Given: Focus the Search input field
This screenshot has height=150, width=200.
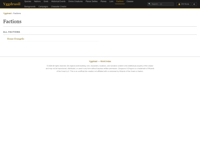Looking at the screenshot, I should 161,4.
